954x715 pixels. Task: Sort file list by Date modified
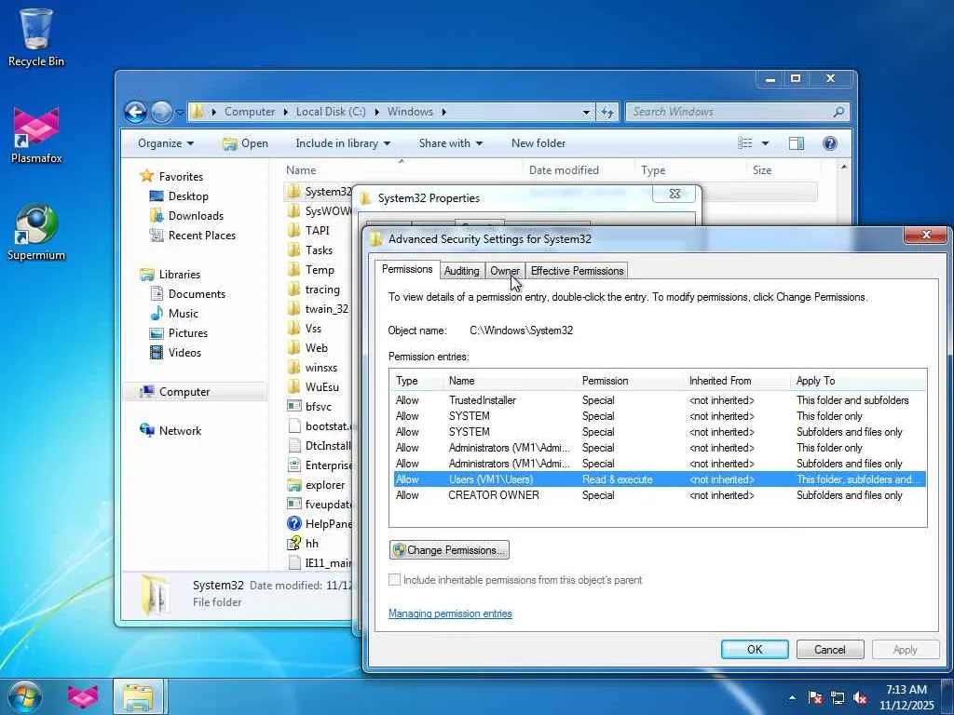[x=577, y=171]
